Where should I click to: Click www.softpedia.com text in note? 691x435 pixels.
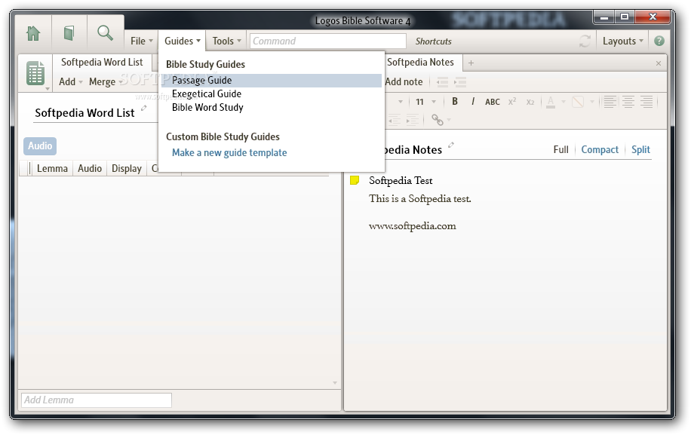pos(413,226)
